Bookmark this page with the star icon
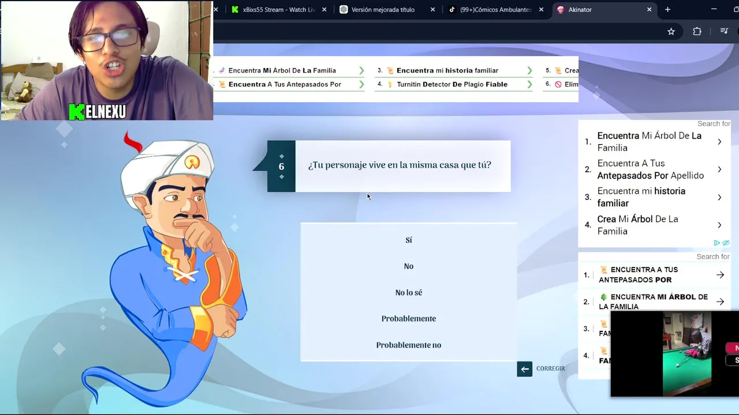The height and width of the screenshot is (415, 739). [x=671, y=32]
